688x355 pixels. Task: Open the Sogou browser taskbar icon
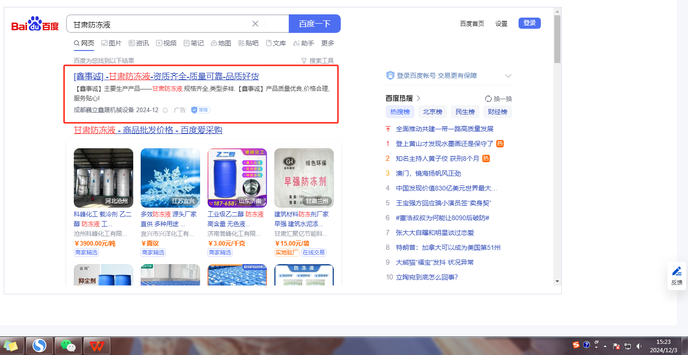click(39, 346)
